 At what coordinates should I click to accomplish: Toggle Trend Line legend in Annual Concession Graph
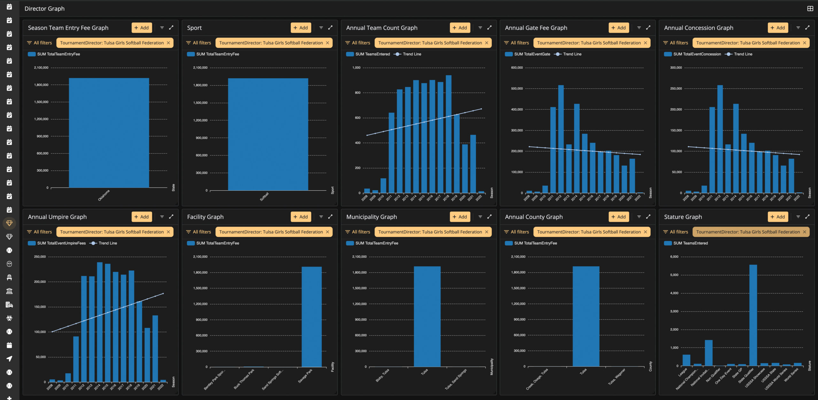click(738, 54)
